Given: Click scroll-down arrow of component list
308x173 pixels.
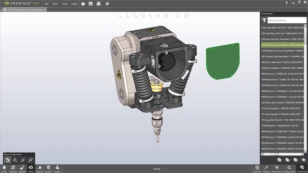Looking at the screenshot, I should coord(305,151).
